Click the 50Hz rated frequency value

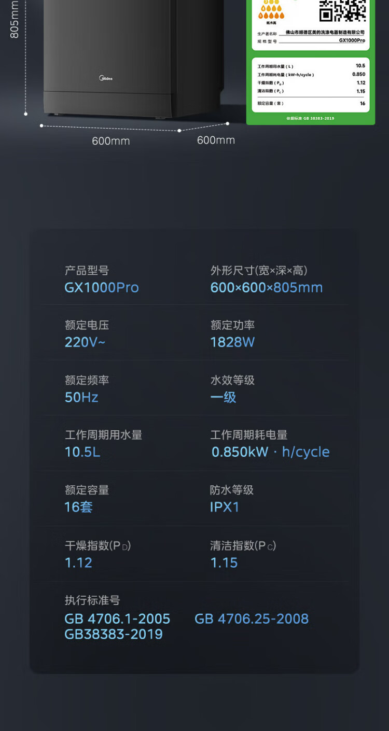81,398
